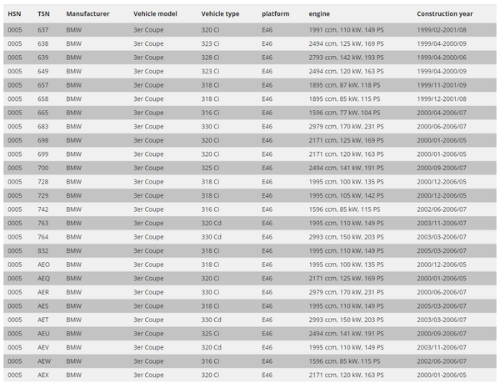500x383 pixels.
Task: Click the TSN column header
Action: pyautogui.click(x=43, y=15)
